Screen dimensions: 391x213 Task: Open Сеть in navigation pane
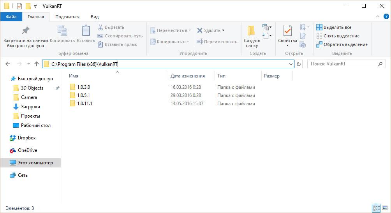point(23,175)
